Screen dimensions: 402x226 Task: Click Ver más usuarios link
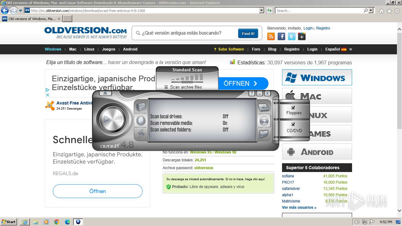click(299, 207)
